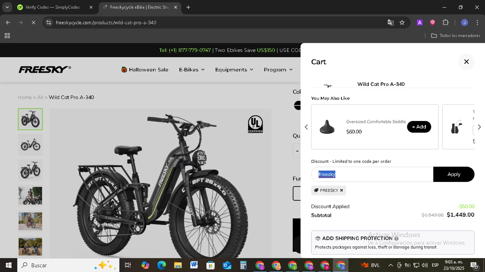Stop loading the page
485x272 pixels.
[33, 23]
